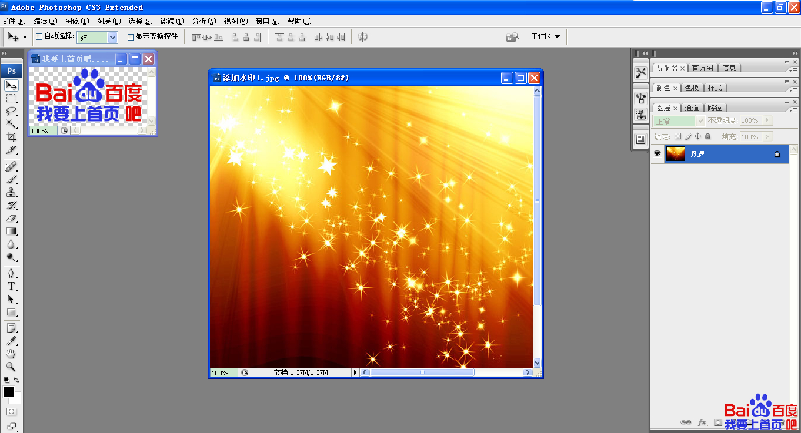Enable the 显示变换控件 checkbox
Image resolution: width=801 pixels, height=433 pixels.
tap(131, 36)
